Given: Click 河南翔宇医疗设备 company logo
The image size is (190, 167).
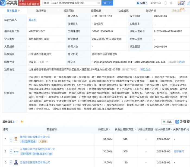Looking at the screenshot, I should point(16,152).
